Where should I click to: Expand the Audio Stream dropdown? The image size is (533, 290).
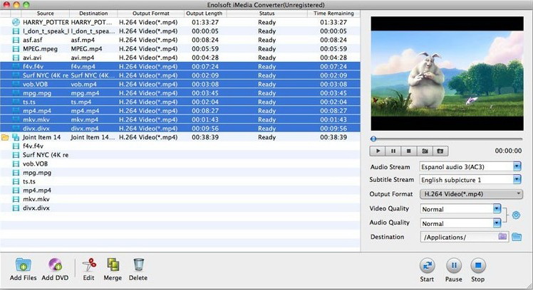[x=517, y=166]
